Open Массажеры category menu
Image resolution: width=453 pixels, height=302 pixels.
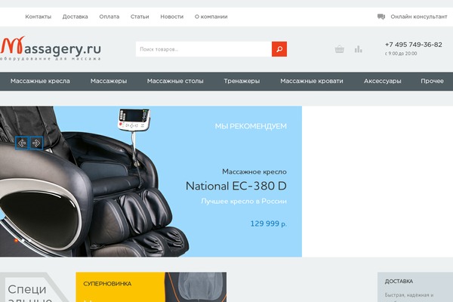tap(109, 82)
